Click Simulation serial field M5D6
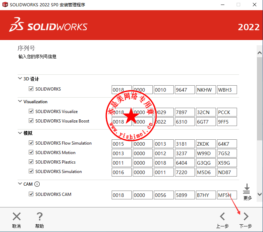The width and height of the screenshot is (263, 232). pyautogui.click(x=206, y=172)
